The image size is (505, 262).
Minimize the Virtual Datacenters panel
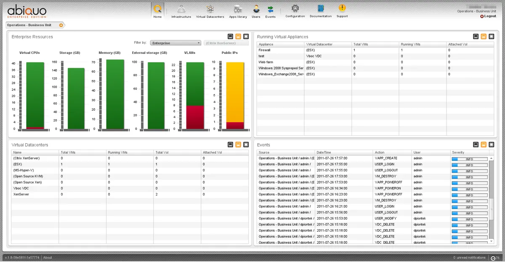[230, 144]
